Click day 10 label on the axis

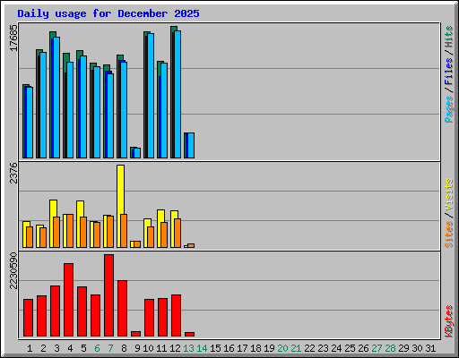point(148,348)
